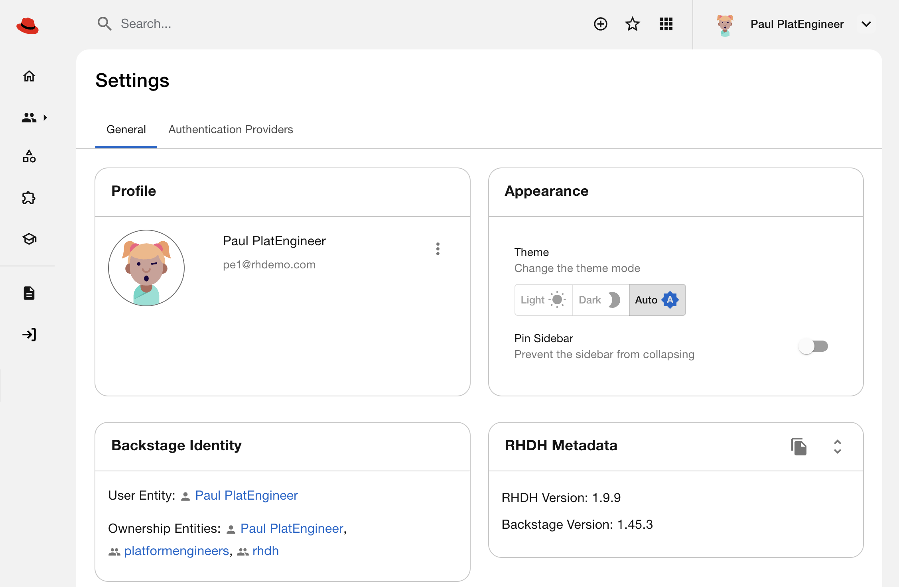The height and width of the screenshot is (587, 899).
Task: Toggle the Pin Sidebar switch
Action: [x=813, y=346]
